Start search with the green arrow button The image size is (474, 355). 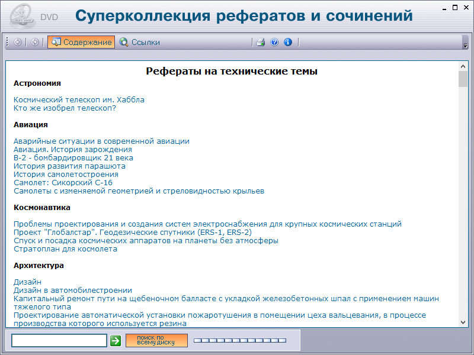(x=116, y=341)
